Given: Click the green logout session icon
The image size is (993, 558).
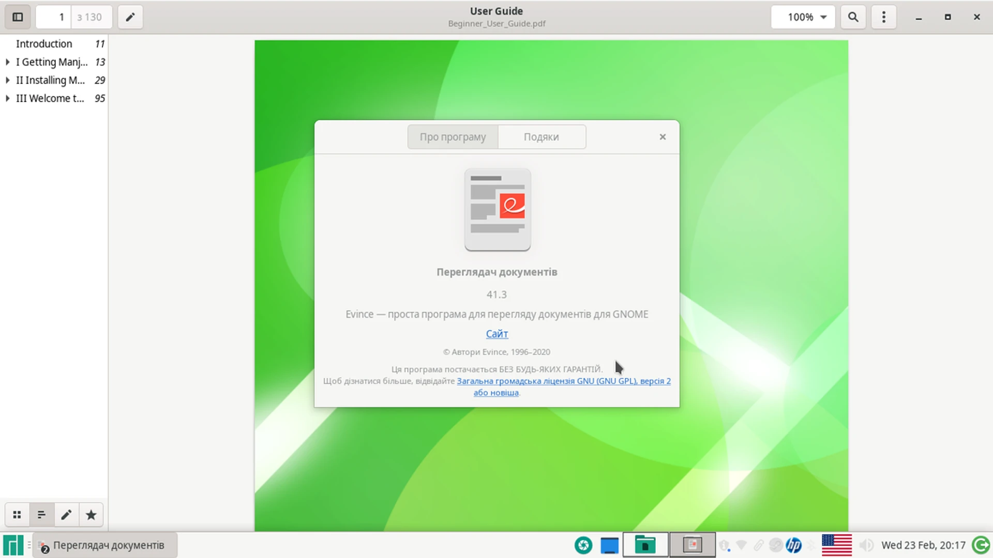Looking at the screenshot, I should coord(981,545).
